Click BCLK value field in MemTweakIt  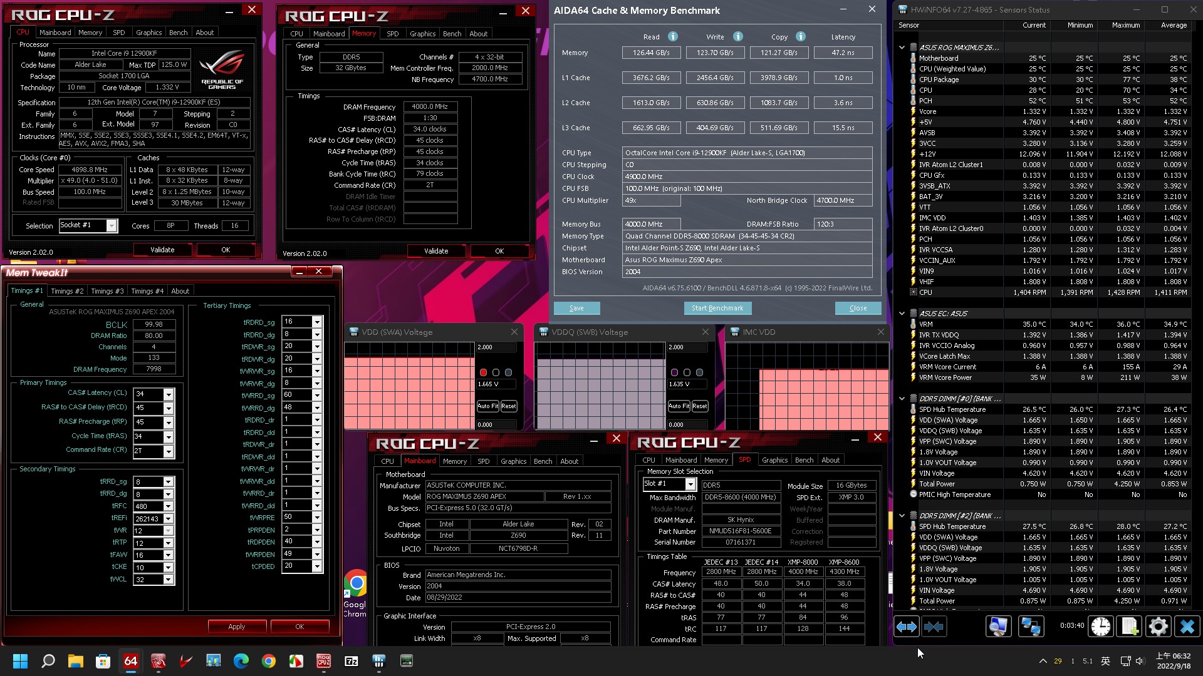click(154, 324)
